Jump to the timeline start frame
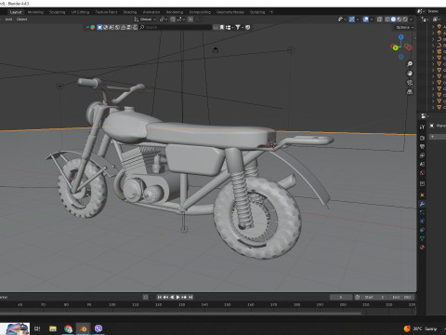The image size is (446, 335). [159, 297]
